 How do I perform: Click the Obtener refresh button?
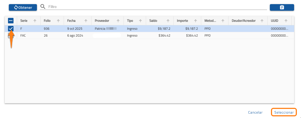[23, 7]
